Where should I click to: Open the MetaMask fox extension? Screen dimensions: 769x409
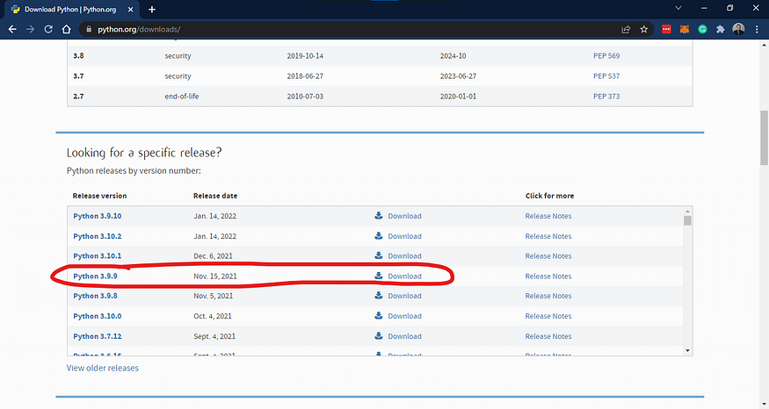pos(684,29)
